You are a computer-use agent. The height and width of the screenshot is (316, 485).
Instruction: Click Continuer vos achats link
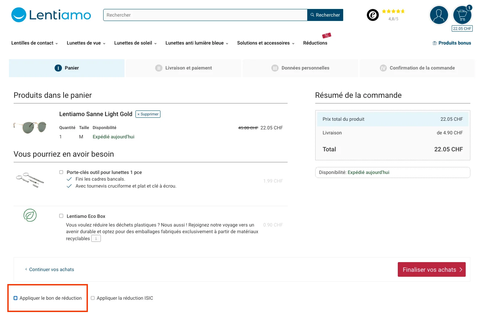pyautogui.click(x=50, y=269)
